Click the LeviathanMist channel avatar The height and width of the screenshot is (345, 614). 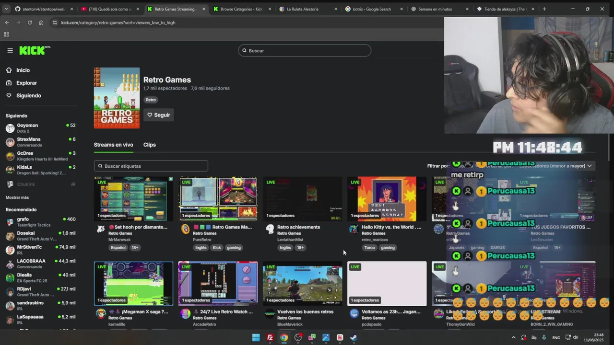click(270, 229)
